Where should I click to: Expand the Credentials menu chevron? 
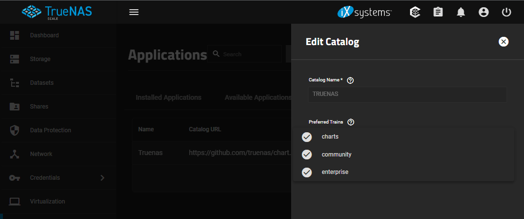102,178
